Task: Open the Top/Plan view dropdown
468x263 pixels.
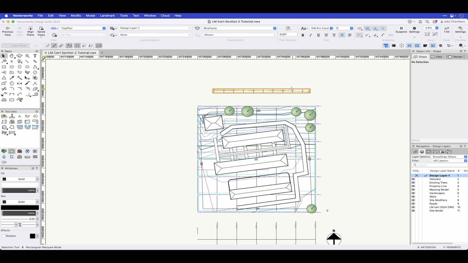Action: click(x=83, y=28)
